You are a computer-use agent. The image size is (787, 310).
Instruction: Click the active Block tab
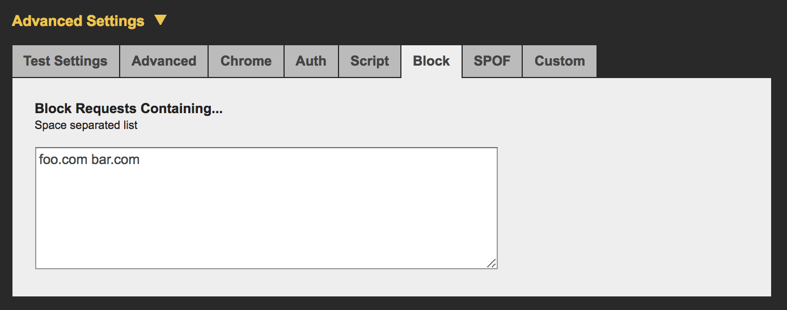tap(431, 61)
